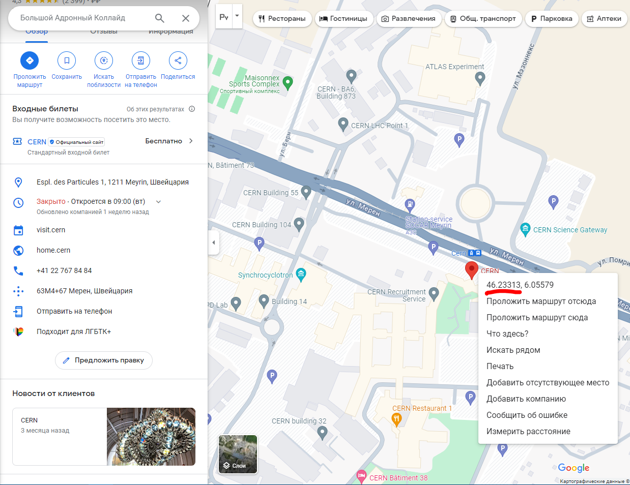This screenshot has width=630, height=485.
Task: Click the blue directions icon 'Проложить маршрут'
Action: click(30, 60)
